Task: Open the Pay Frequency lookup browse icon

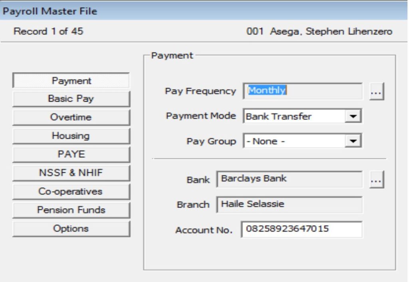Action: coord(376,91)
